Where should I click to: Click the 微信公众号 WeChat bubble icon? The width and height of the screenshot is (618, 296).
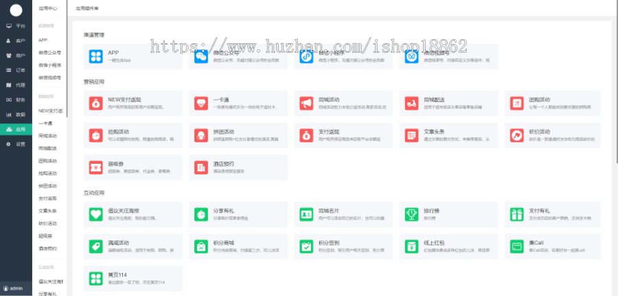(201, 57)
